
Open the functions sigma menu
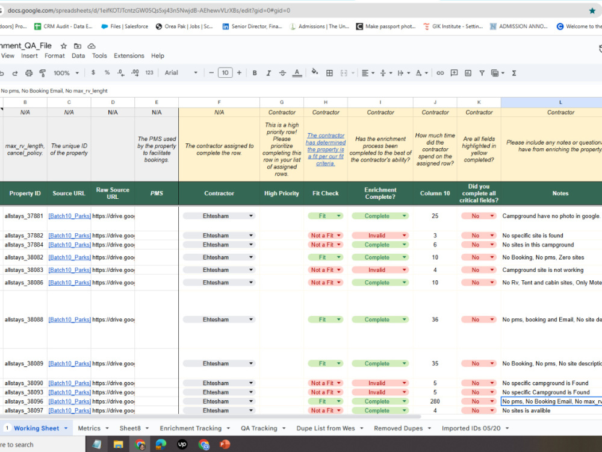pos(514,73)
